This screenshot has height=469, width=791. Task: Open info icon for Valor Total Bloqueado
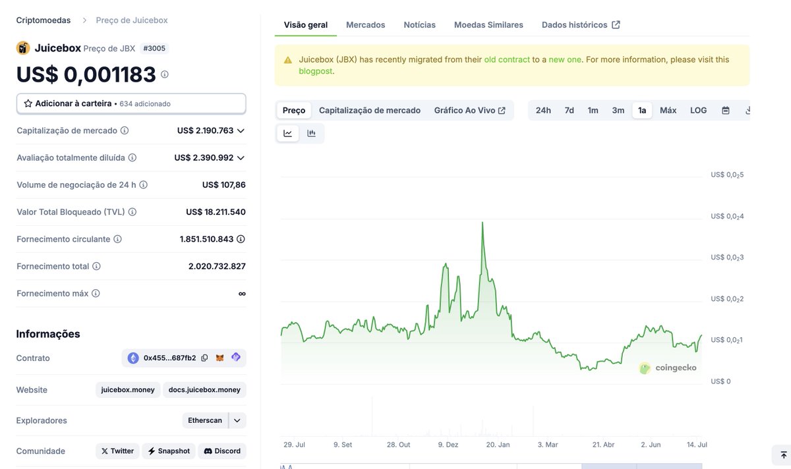coord(132,212)
